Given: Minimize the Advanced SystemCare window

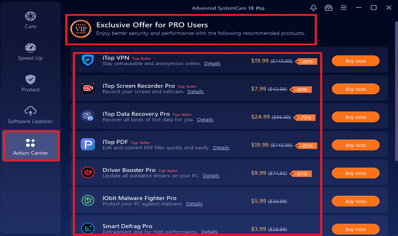Looking at the screenshot, I should pyautogui.click(x=358, y=8).
